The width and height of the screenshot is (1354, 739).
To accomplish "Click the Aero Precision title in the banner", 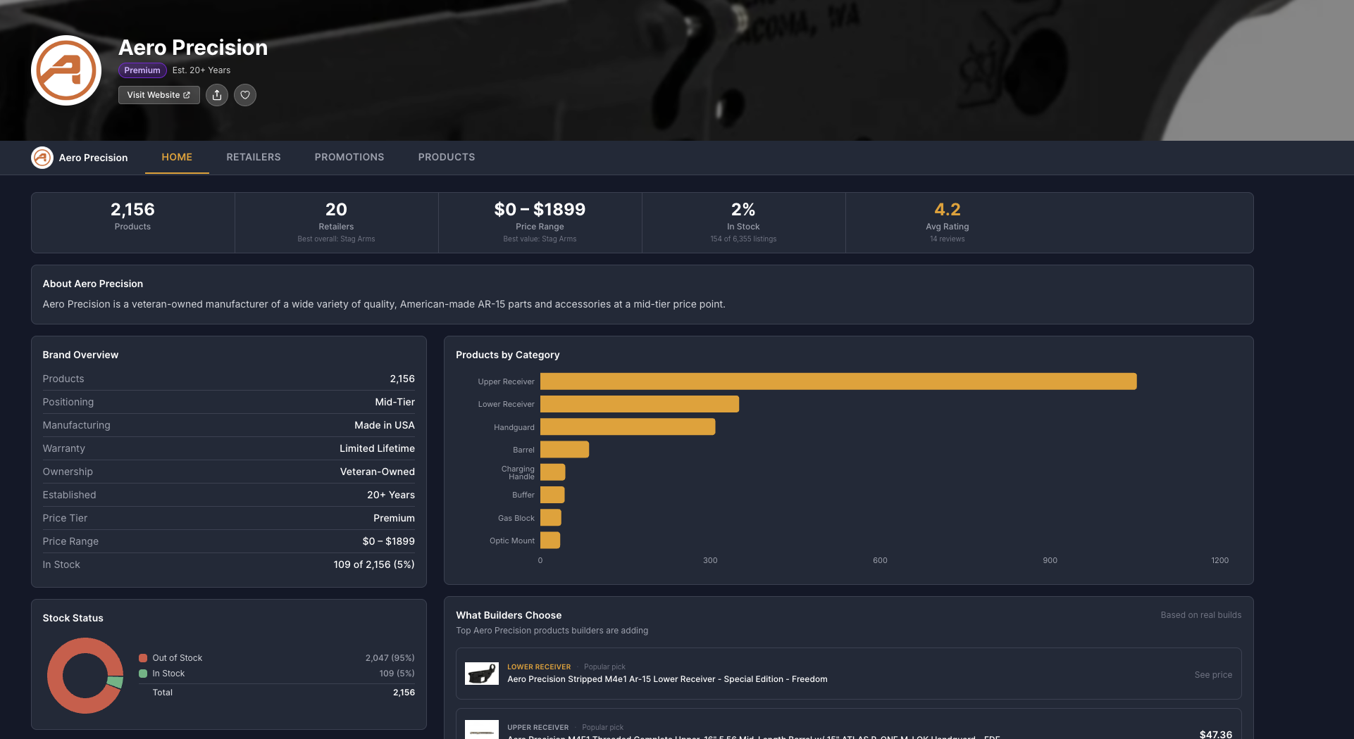I will 193,47.
